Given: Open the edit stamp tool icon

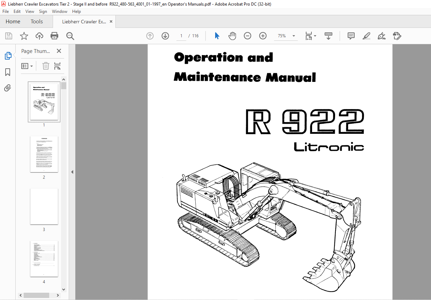Looking at the screenshot, I should click(x=397, y=36).
